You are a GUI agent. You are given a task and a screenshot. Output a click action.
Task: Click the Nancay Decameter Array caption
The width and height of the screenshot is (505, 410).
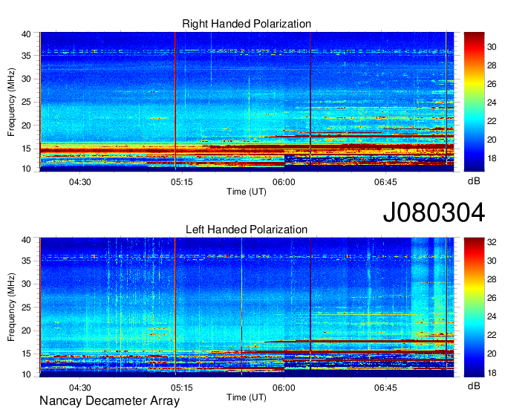click(x=109, y=401)
